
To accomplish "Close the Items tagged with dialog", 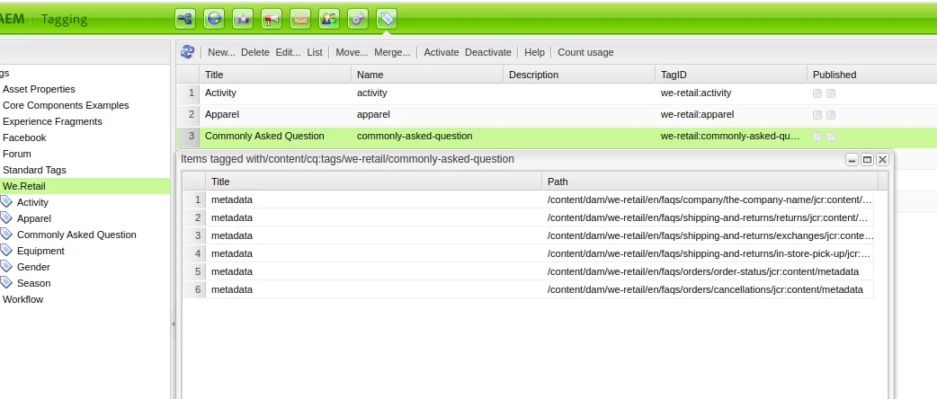I will [882, 159].
